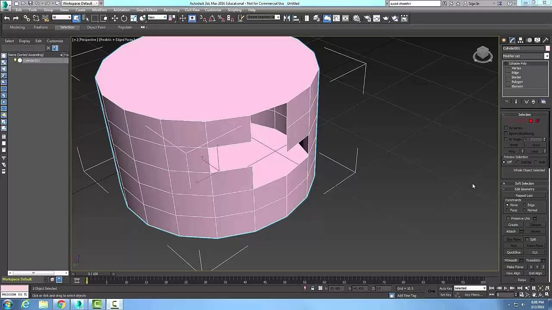Toggle the Ribbon display icon
552x310 pixels.
pos(327,18)
